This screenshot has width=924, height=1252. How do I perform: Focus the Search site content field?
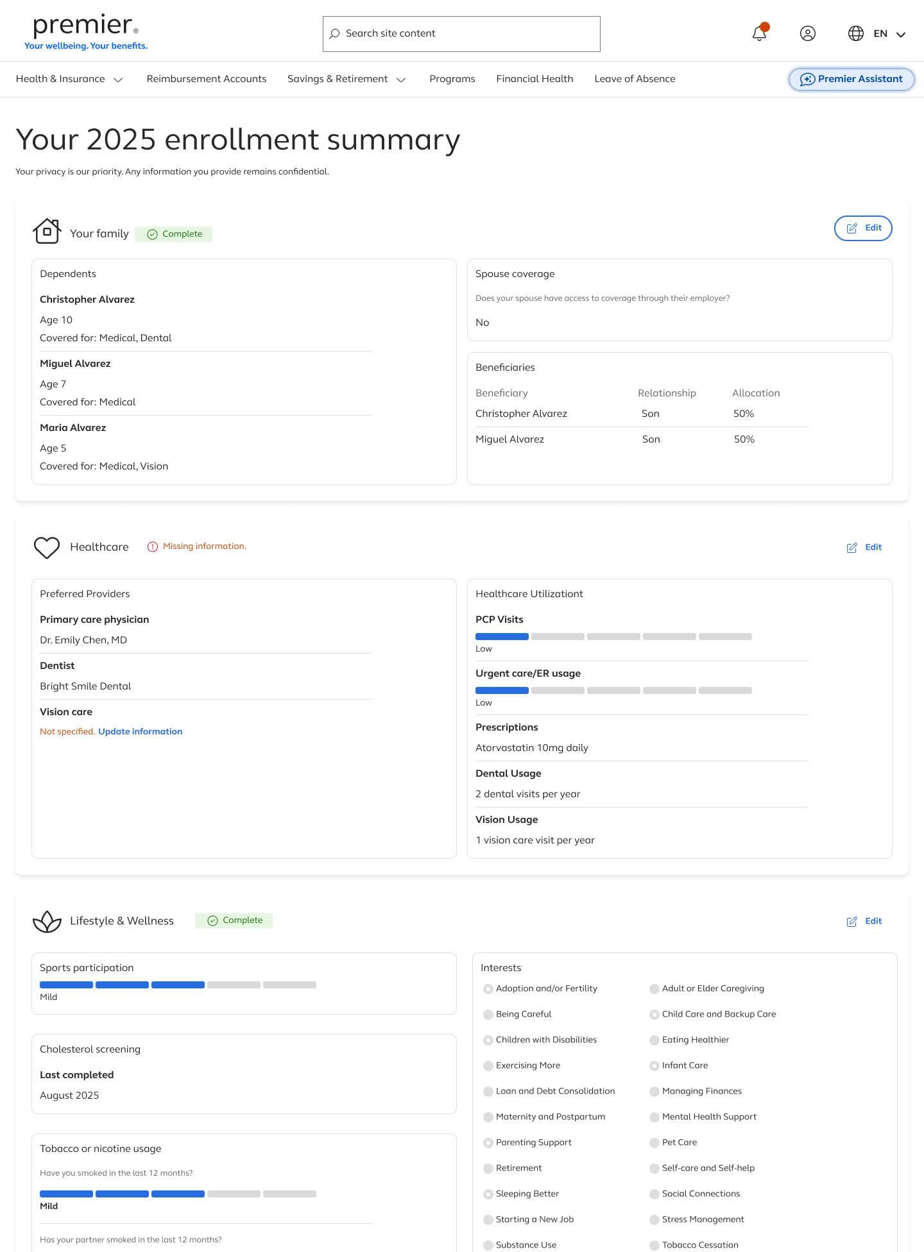point(461,34)
